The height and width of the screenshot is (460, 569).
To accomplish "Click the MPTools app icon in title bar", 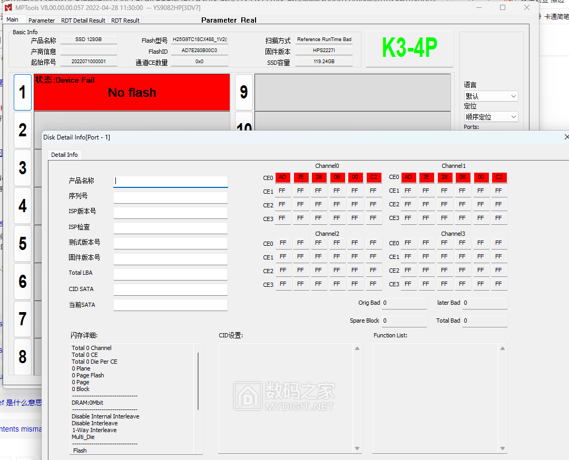I will click(x=8, y=8).
